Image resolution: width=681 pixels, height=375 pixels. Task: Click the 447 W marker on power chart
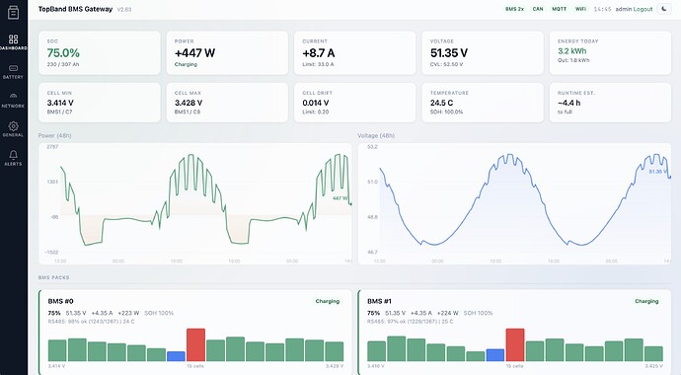click(x=340, y=198)
